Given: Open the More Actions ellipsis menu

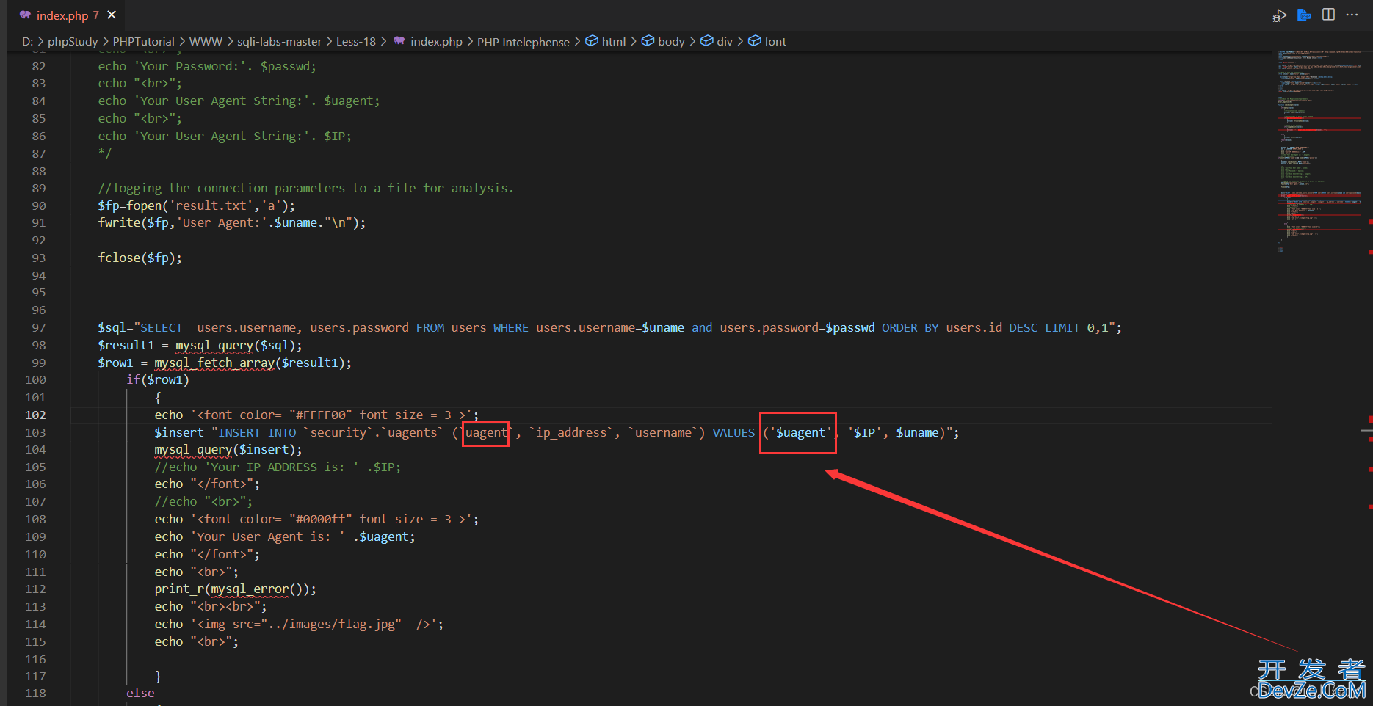Looking at the screenshot, I should click(1352, 15).
